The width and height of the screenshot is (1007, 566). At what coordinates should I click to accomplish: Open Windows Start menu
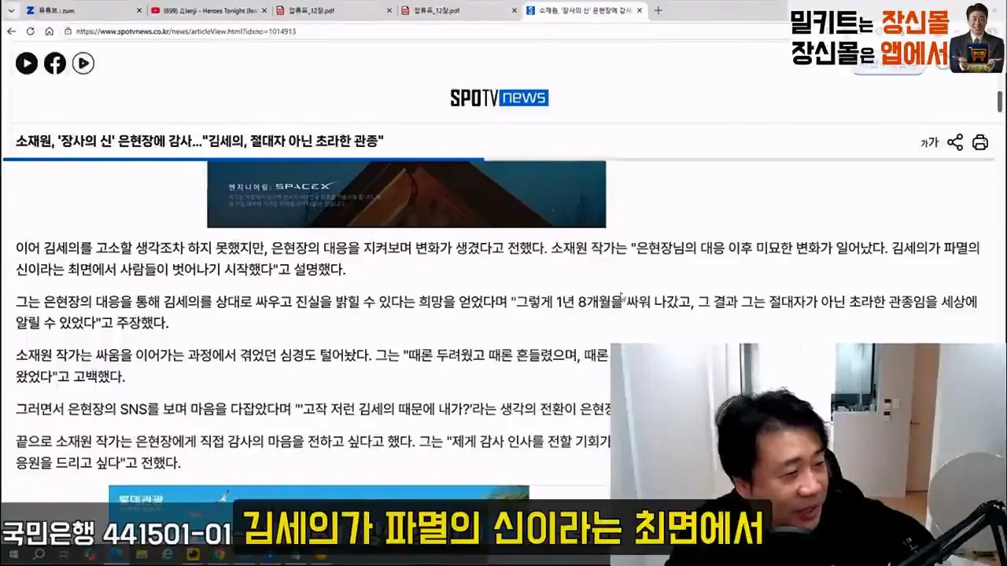pos(15,554)
